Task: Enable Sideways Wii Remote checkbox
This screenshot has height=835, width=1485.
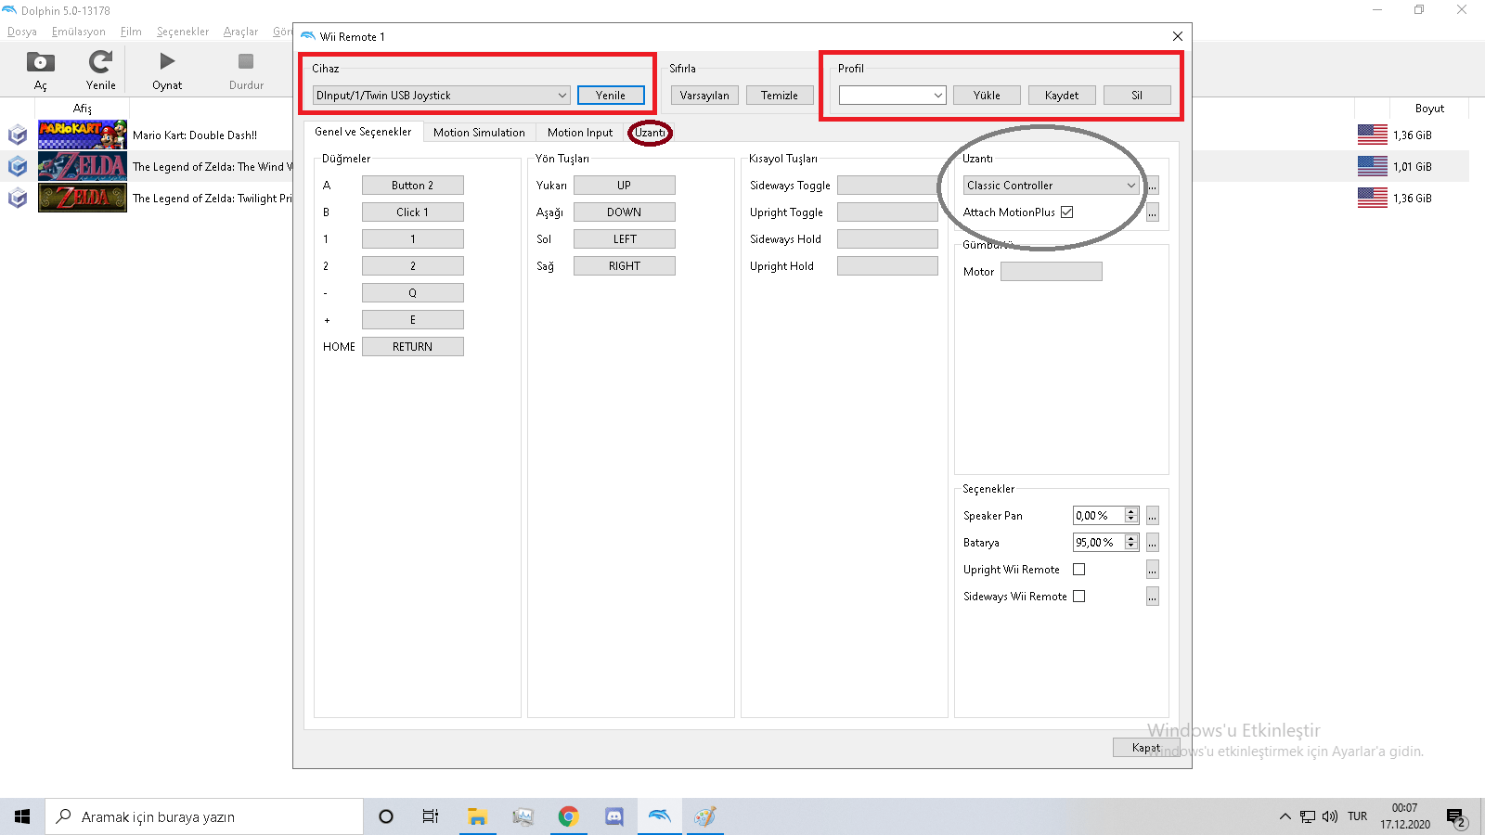Action: [1078, 597]
